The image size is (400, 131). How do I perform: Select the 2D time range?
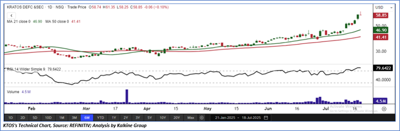click(23, 118)
